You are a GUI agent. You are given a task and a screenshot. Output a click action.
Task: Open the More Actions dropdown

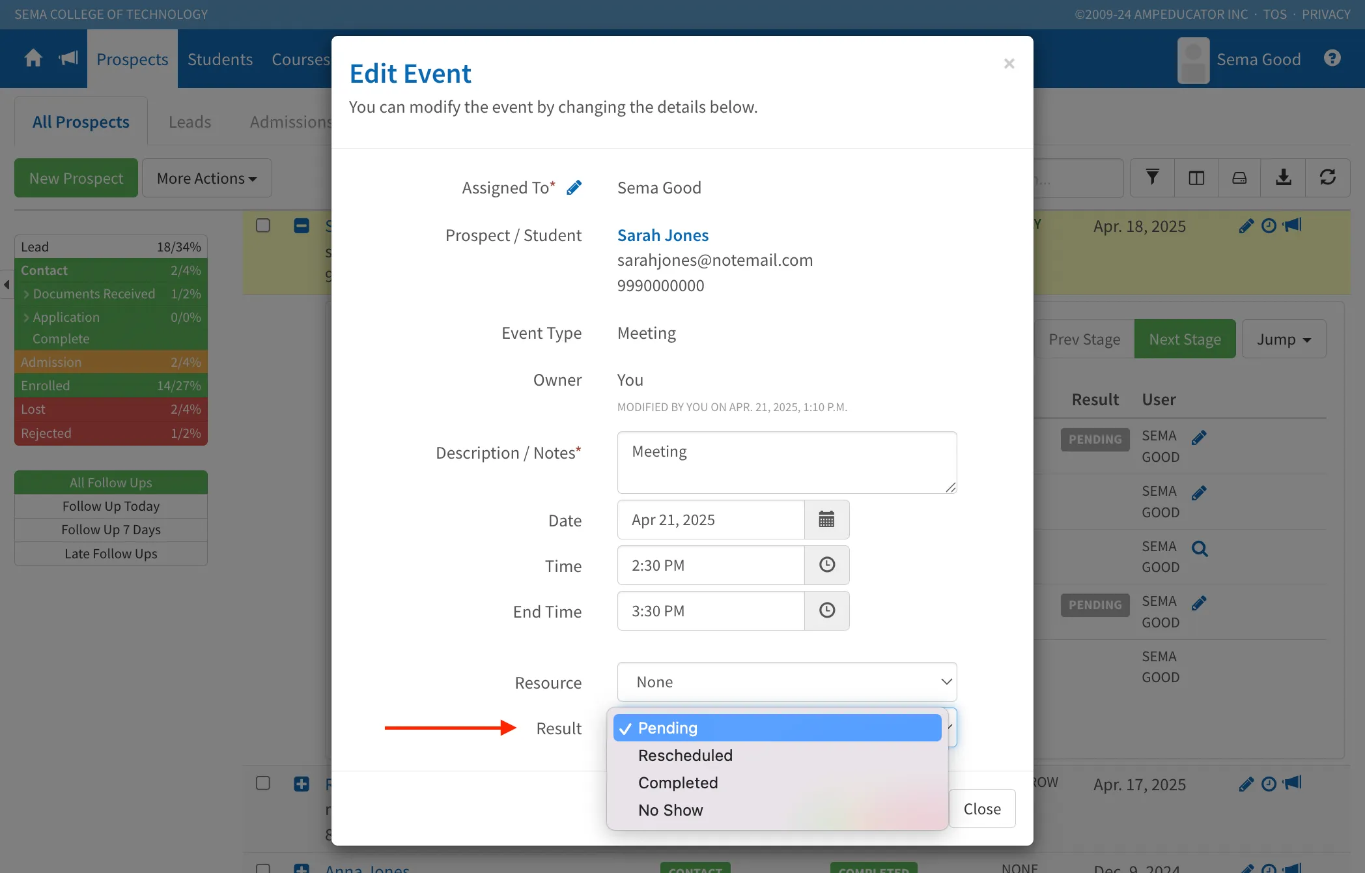(x=207, y=178)
